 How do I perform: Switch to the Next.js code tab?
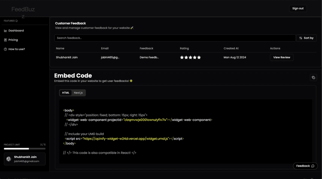pyautogui.click(x=78, y=93)
